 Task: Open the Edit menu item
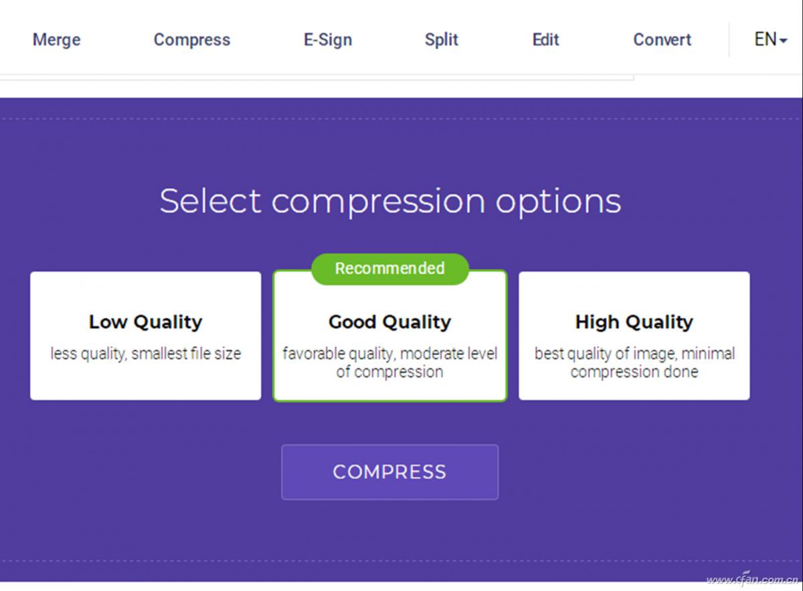(x=545, y=39)
